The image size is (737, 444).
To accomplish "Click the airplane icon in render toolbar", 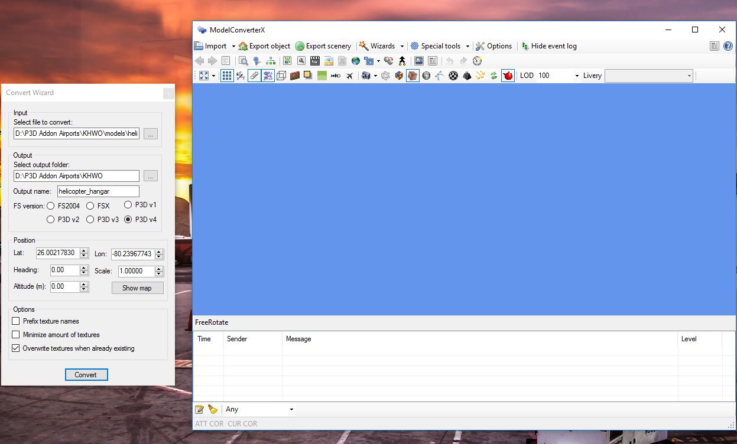I will point(349,76).
